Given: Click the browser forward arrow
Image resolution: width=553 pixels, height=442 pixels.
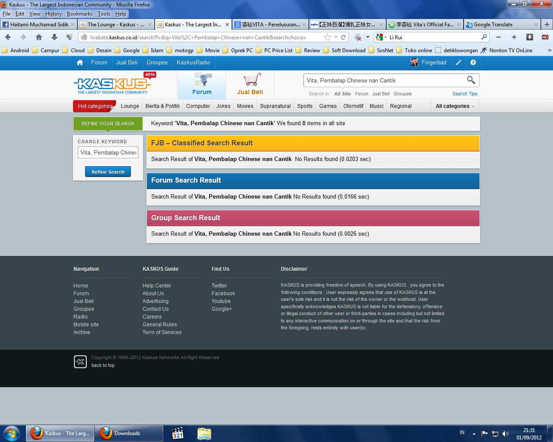Looking at the screenshot, I should [23, 37].
